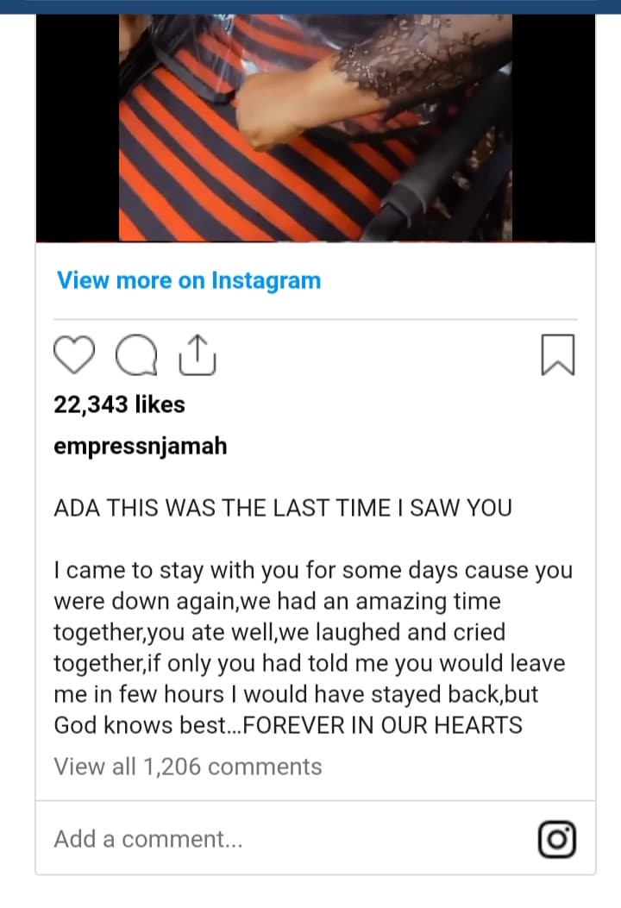Like the post with the heart icon
621x908 pixels.
pos(74,354)
